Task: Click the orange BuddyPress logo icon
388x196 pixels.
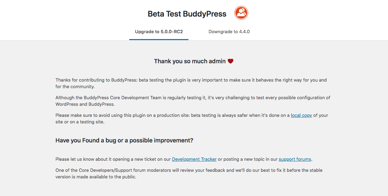Action: click(x=241, y=13)
